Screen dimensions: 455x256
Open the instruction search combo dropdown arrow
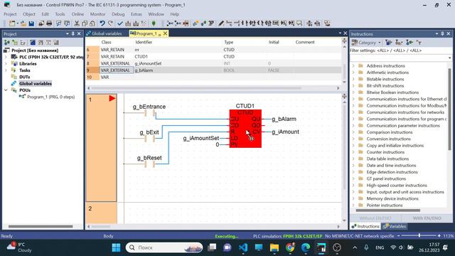click(x=449, y=58)
